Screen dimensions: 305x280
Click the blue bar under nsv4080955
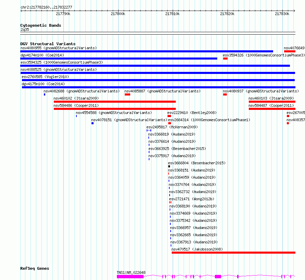(147, 51)
